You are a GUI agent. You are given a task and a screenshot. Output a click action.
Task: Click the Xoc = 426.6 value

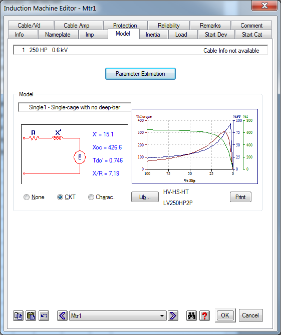point(107,147)
